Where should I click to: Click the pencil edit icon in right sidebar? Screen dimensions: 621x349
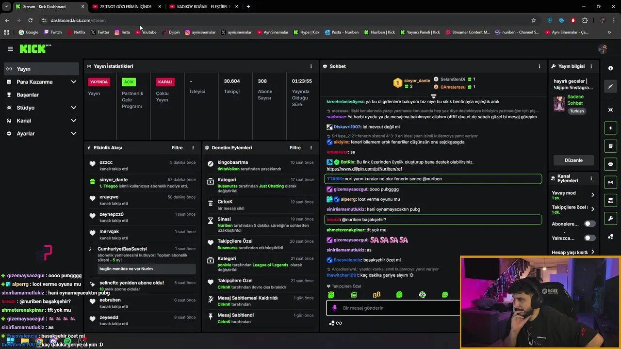pyautogui.click(x=610, y=86)
